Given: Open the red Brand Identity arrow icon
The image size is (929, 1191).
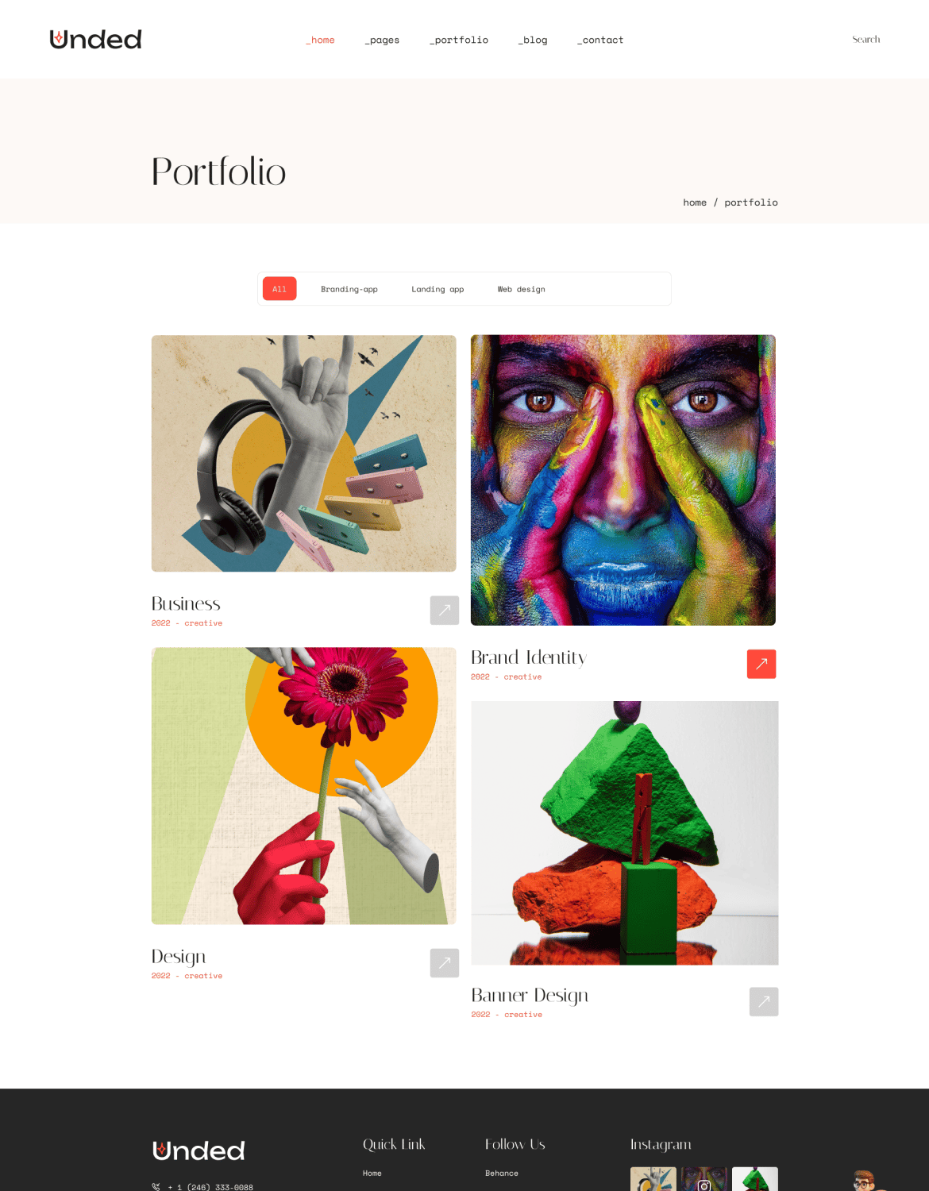Looking at the screenshot, I should (x=761, y=664).
